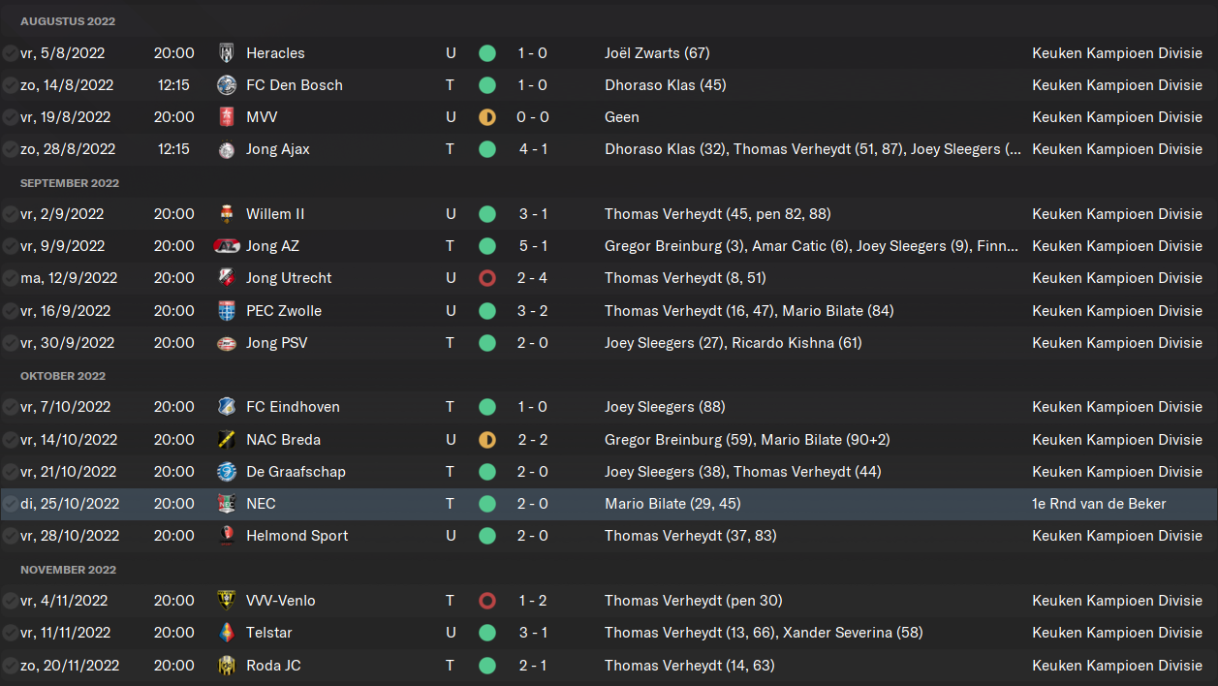Toggle the checkmark on the 12/9/2022 fixture
The image size is (1218, 686).
[x=10, y=278]
